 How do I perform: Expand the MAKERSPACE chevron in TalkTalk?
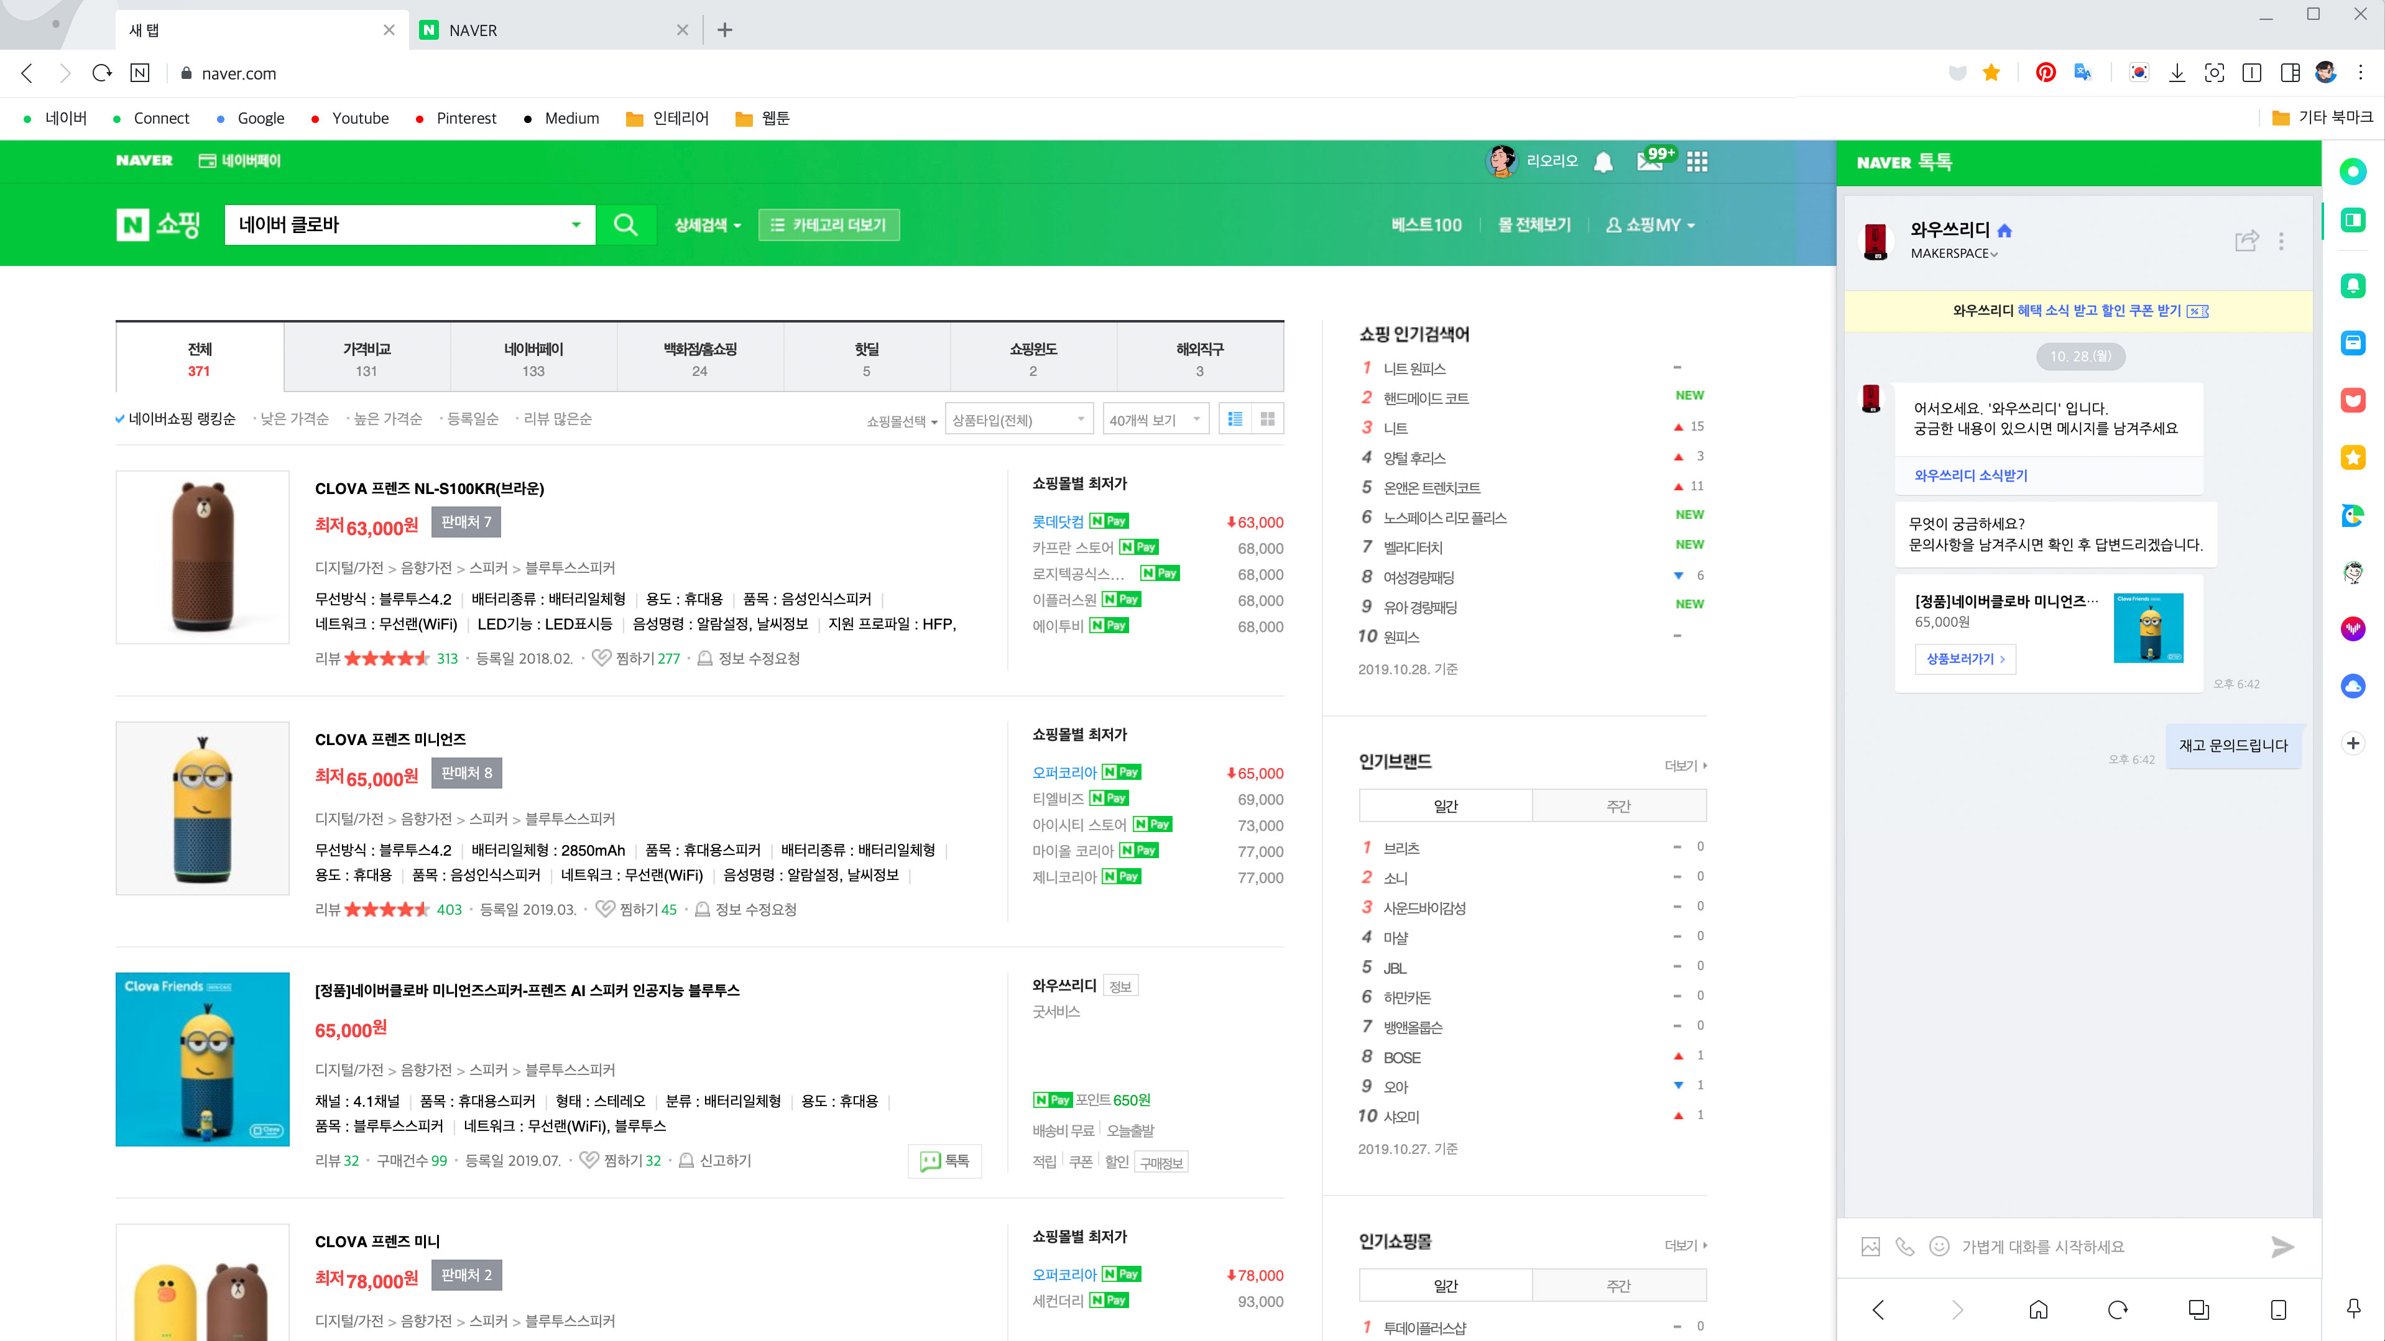1993,255
